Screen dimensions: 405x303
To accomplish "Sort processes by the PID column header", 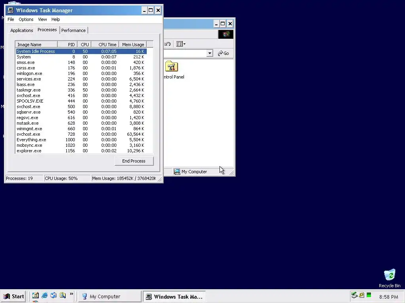I will (x=67, y=45).
